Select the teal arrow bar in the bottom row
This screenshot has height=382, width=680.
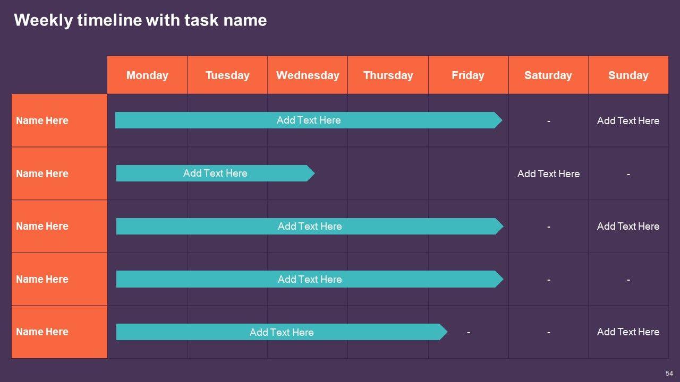click(281, 332)
